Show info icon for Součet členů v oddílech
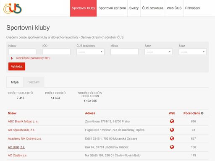This screenshot has height=161, width=215. 97,96
